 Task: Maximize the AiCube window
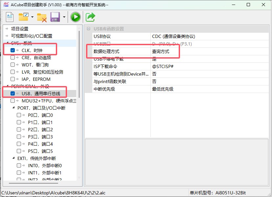[x=248, y=5]
